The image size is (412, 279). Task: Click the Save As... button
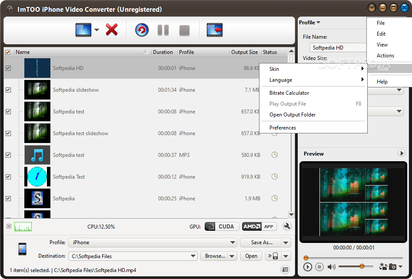point(261,242)
